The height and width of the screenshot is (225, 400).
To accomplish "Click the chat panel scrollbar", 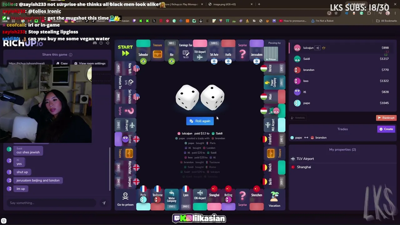I will click(110, 169).
